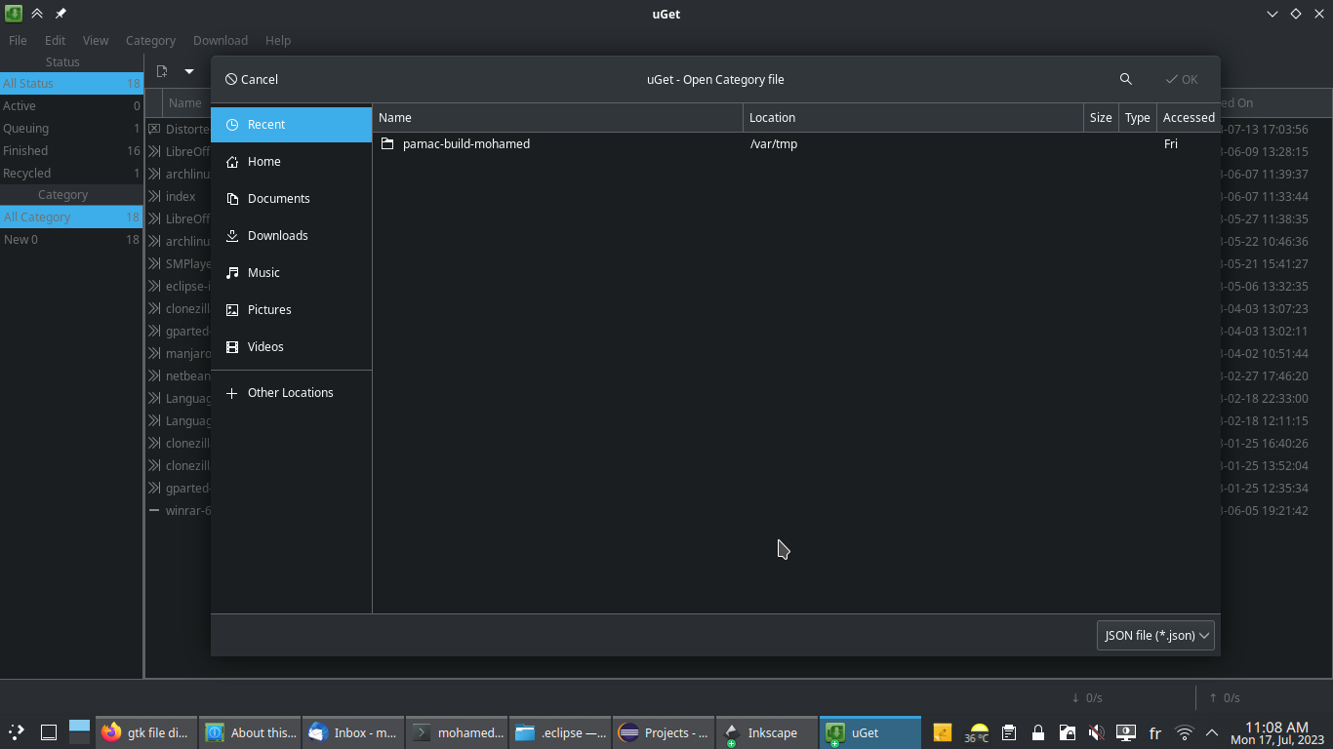Open Music location in sidebar
Viewport: 1333px width, 749px height.
click(291, 273)
